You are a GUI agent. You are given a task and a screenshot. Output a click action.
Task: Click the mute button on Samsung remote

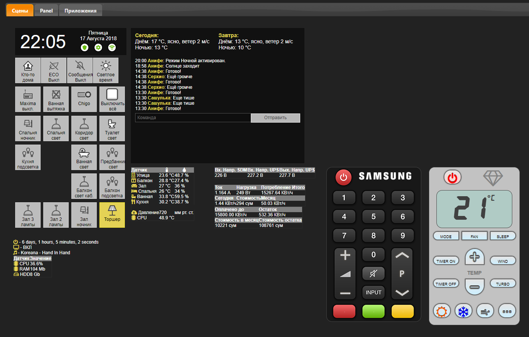click(x=373, y=273)
